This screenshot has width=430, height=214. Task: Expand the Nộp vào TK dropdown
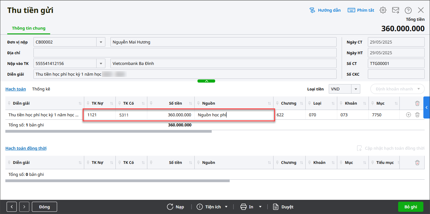[101, 63]
